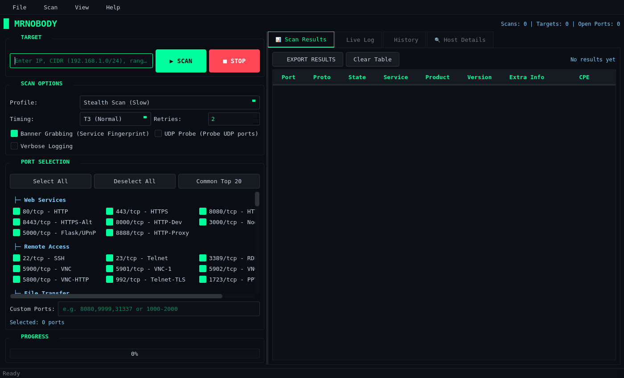Toggle 5902/tcp port checkbox
Viewport: 624px width, 378px height.
[203, 269]
